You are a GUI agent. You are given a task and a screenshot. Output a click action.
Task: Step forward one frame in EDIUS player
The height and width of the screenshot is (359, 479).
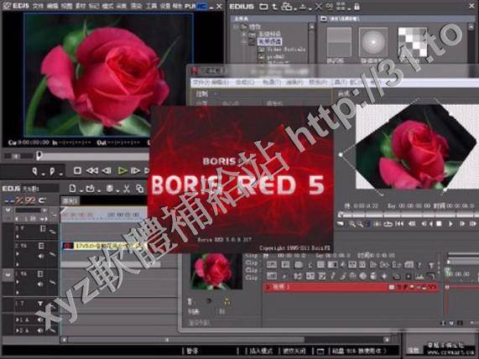point(135,170)
